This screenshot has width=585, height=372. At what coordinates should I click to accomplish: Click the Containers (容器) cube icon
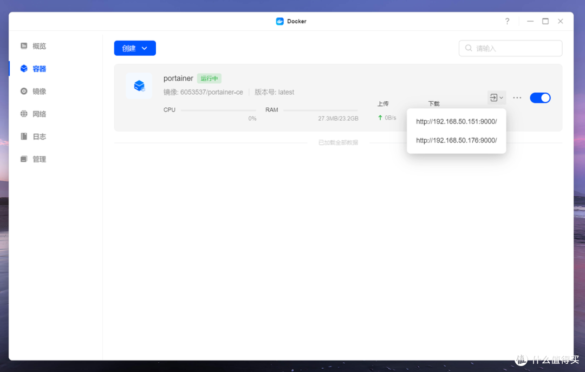point(24,69)
